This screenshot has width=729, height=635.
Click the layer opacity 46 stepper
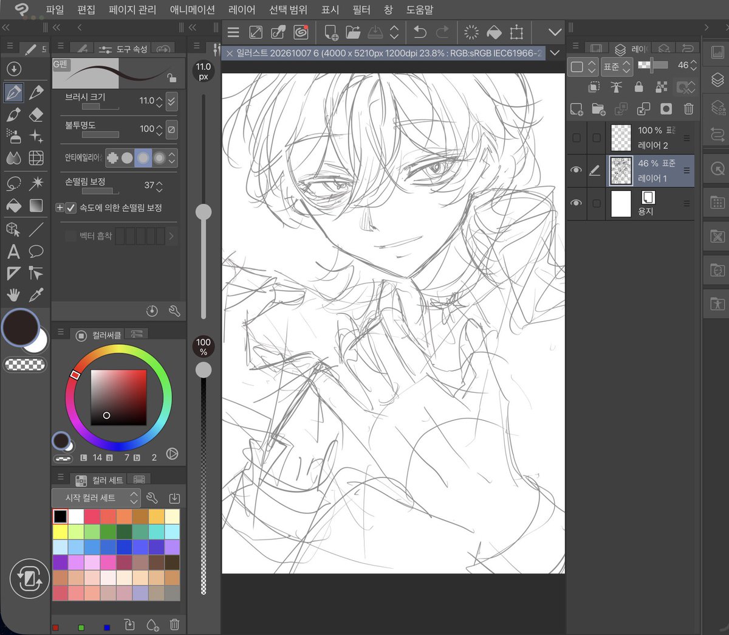(693, 65)
